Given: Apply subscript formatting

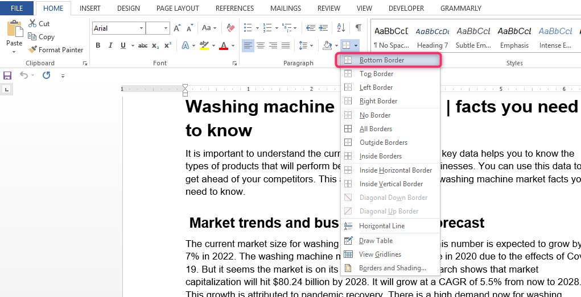Looking at the screenshot, I should pos(155,45).
